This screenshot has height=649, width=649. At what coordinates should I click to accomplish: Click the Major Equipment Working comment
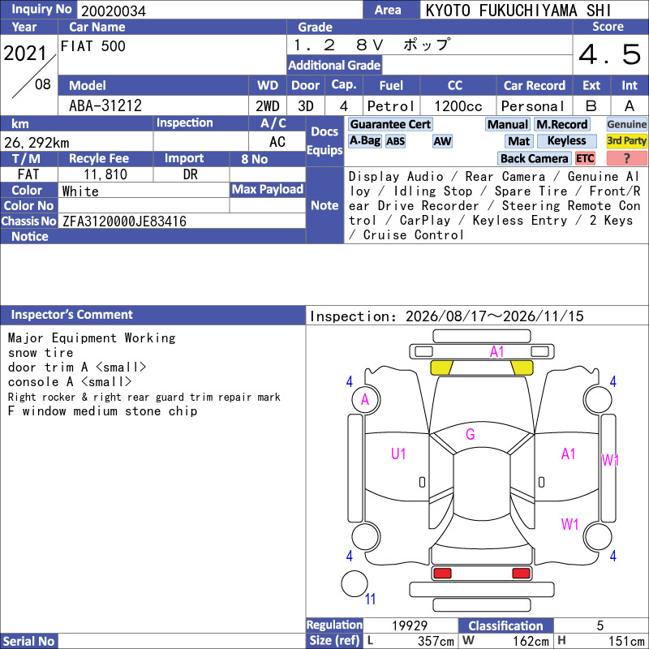tap(92, 337)
